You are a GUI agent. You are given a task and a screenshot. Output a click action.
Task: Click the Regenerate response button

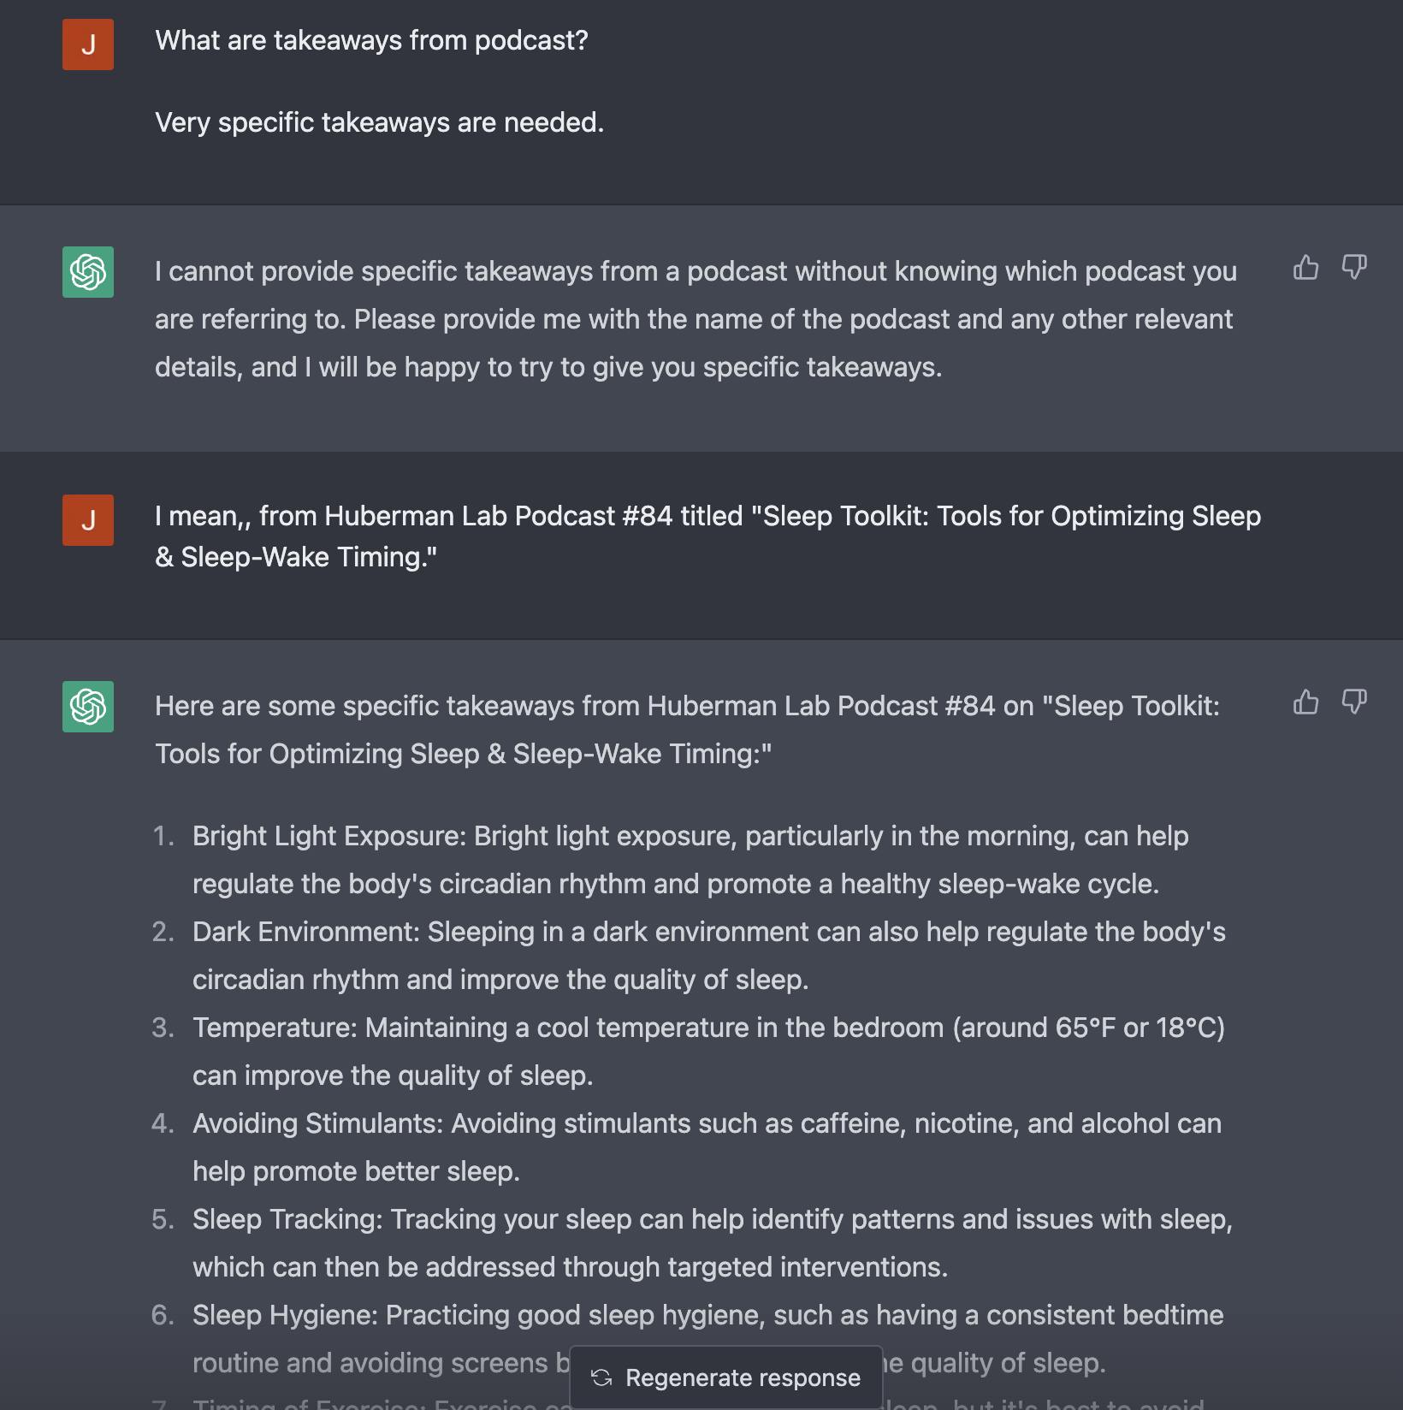point(725,1377)
